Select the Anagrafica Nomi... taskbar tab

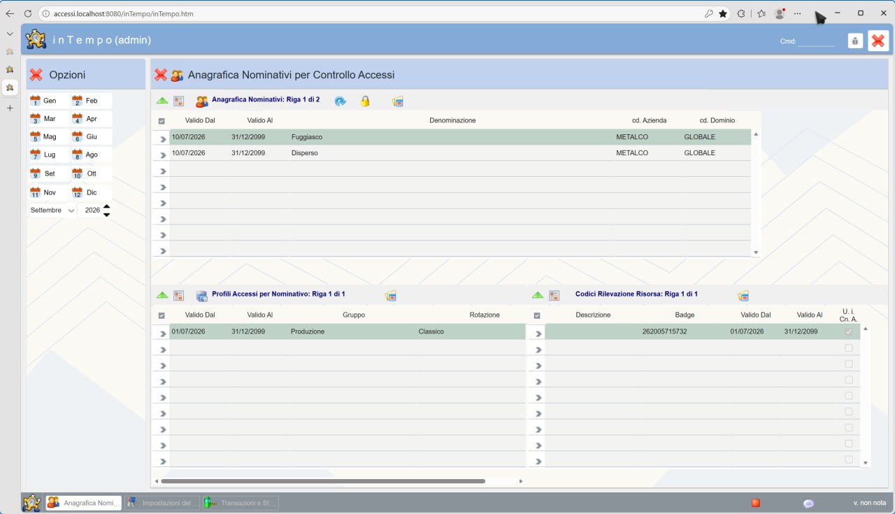tap(83, 503)
